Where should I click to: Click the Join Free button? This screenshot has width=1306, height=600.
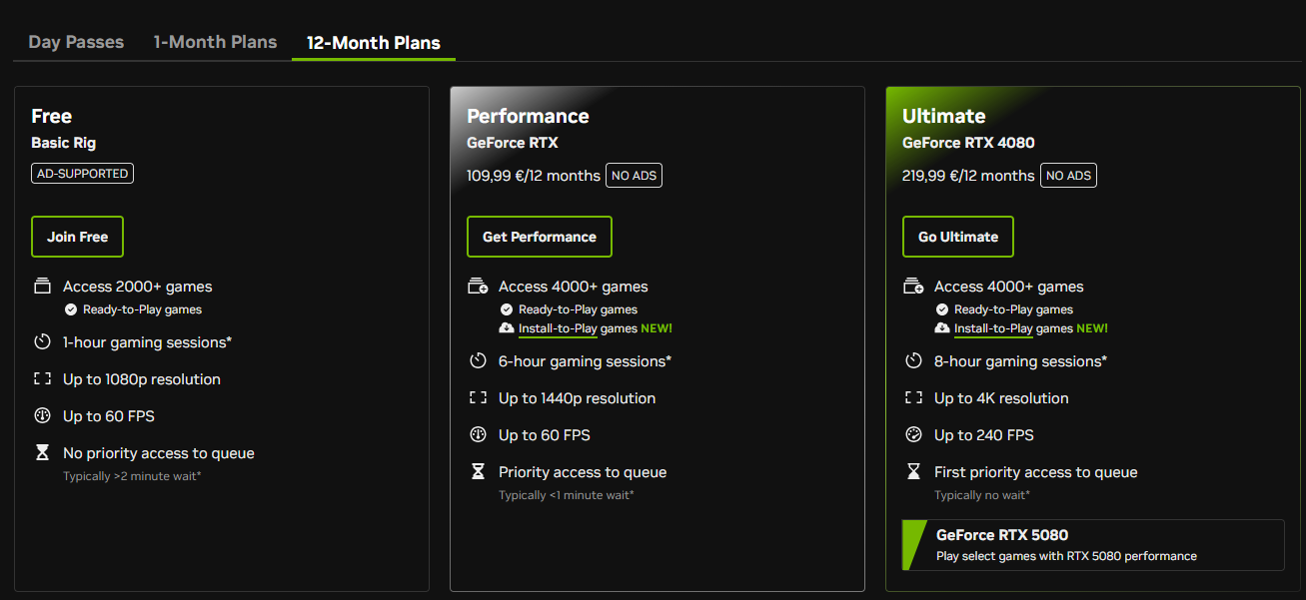(x=77, y=237)
